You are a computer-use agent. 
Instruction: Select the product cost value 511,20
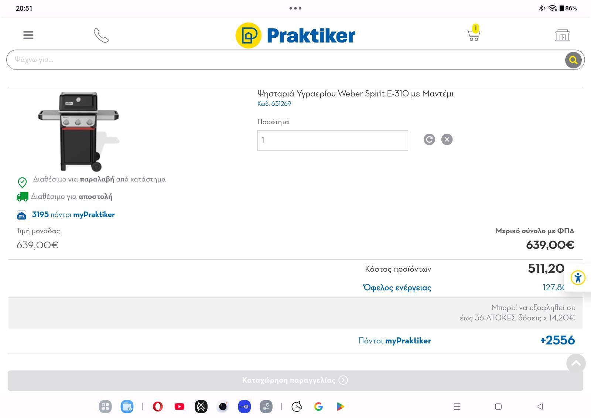click(546, 268)
